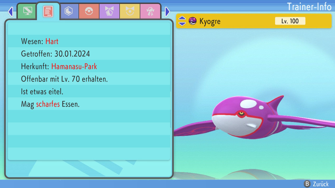This screenshot has width=335, height=188.
Task: Select the Kyogre name label
Action: (210, 21)
